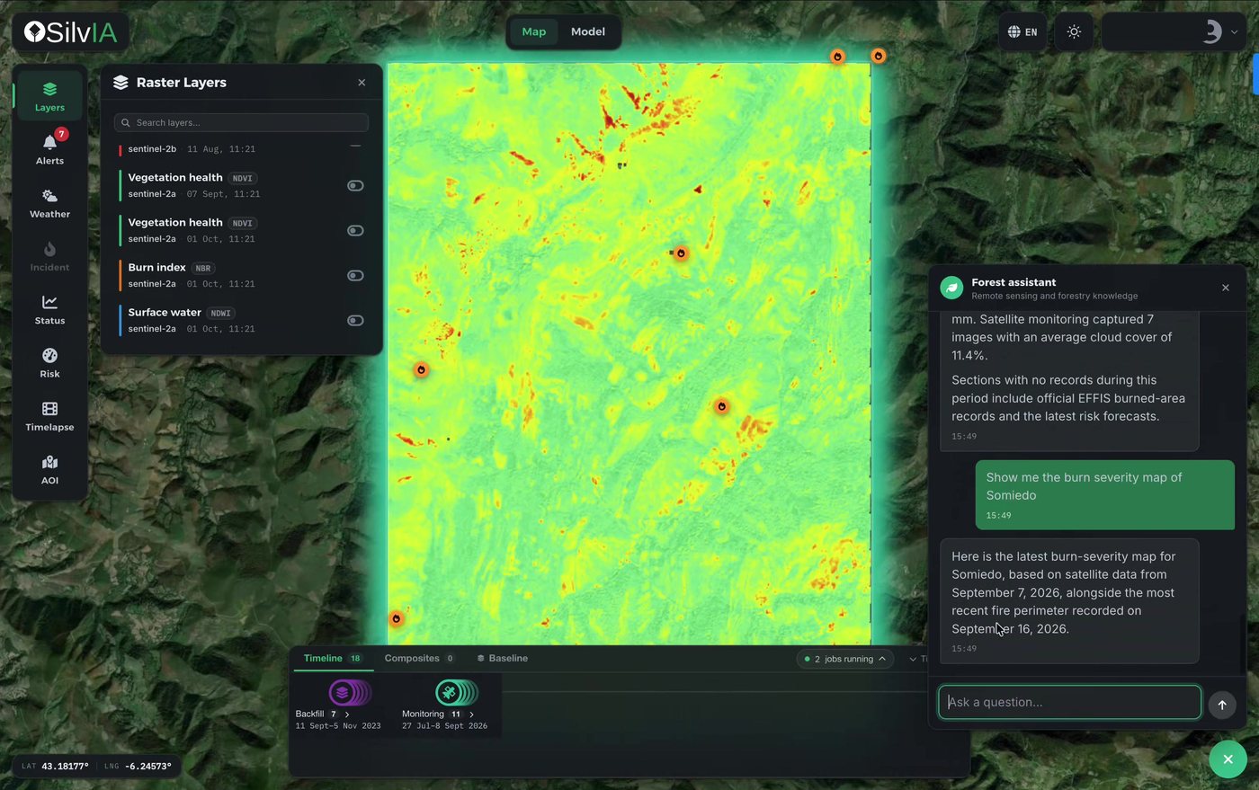
Task: Open the EN language selector
Action: [1022, 31]
